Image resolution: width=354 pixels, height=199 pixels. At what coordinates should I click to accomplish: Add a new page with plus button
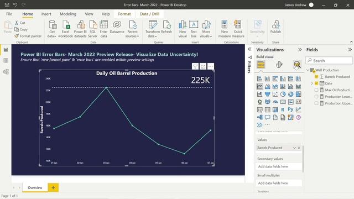click(x=53, y=187)
